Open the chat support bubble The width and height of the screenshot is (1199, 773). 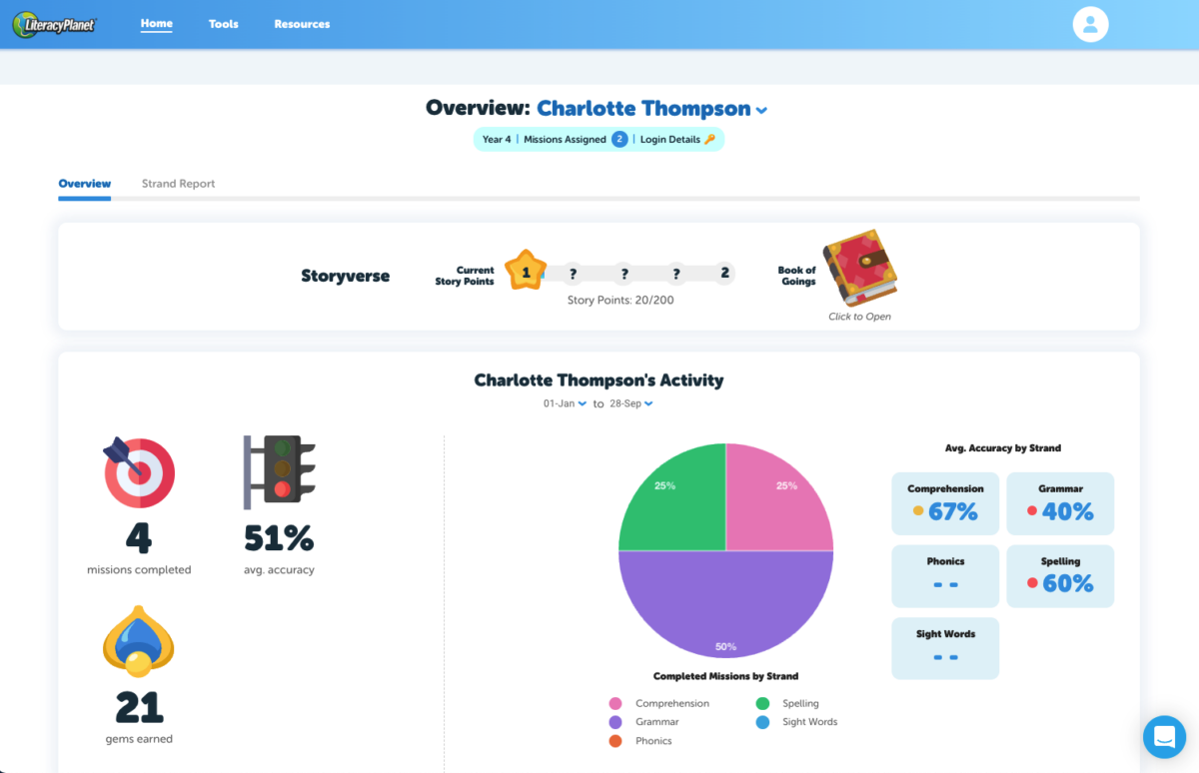(1164, 737)
